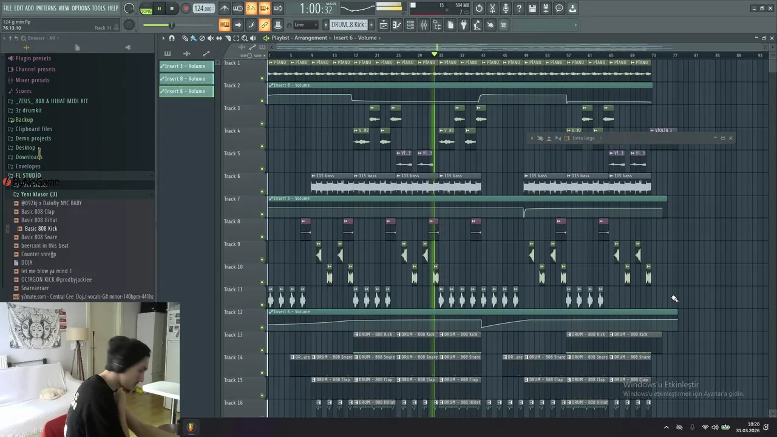Open the Mixer view icon

point(423,25)
